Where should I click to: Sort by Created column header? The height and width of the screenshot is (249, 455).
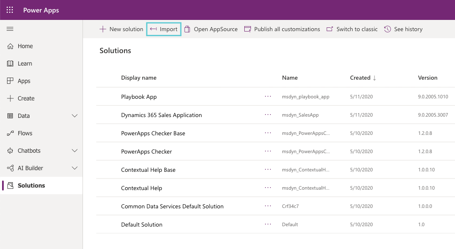(x=360, y=78)
